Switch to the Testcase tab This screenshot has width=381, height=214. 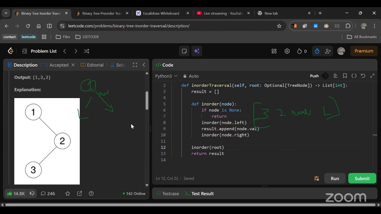(x=168, y=193)
